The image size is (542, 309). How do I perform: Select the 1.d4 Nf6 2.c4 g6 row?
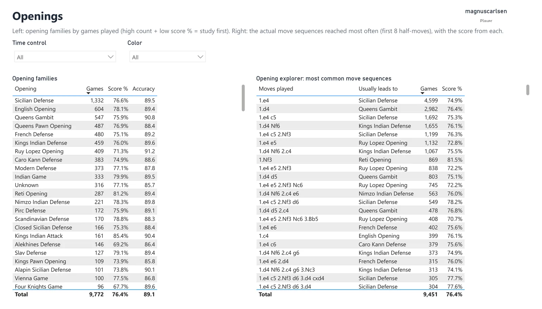pos(360,253)
